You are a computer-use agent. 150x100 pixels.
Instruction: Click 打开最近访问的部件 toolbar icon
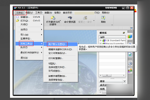53,18
